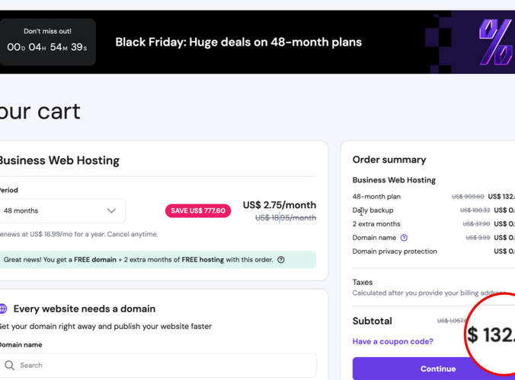Image resolution: width=515 pixels, height=380 pixels.
Task: Click the large subtotal amount
Action: point(491,334)
